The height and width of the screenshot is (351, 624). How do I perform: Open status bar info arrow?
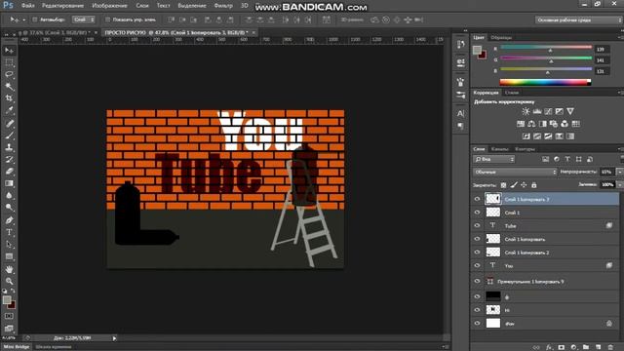tap(114, 338)
